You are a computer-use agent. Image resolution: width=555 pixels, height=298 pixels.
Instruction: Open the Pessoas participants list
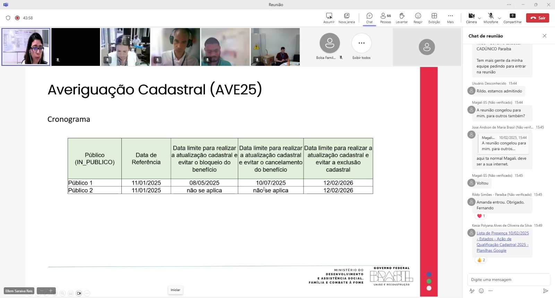click(x=385, y=16)
